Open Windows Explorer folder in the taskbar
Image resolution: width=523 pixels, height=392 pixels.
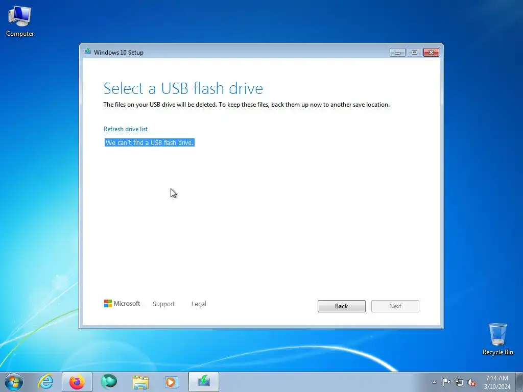[x=140, y=382]
